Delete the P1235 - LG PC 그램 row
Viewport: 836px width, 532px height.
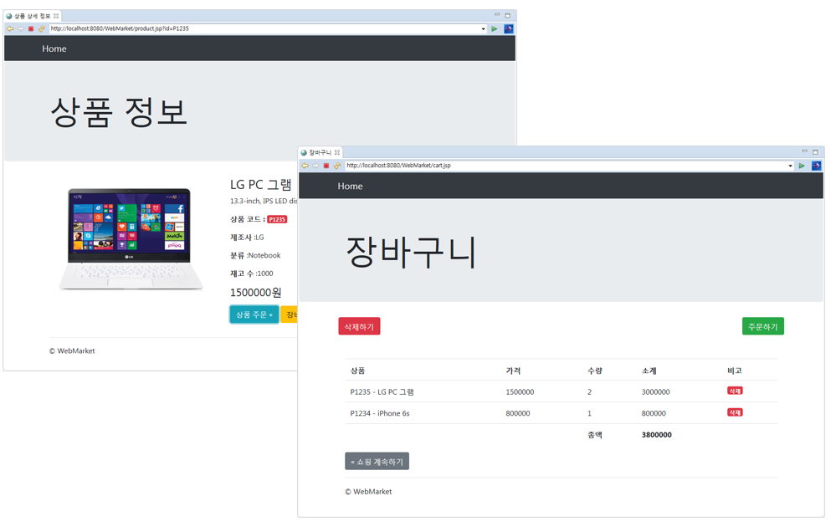[736, 391]
